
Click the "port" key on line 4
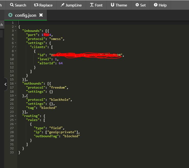coord(32,35)
